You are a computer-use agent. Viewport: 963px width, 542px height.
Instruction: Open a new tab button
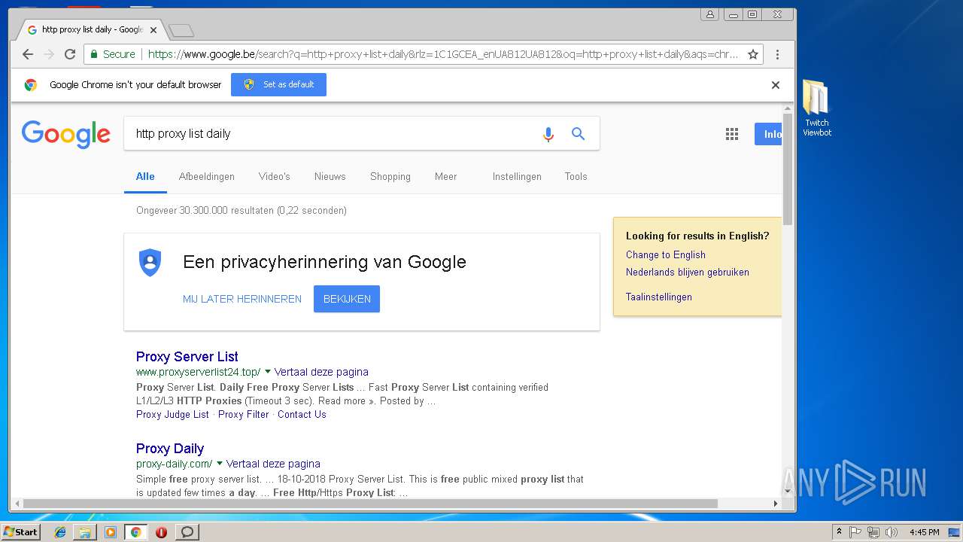point(181,30)
